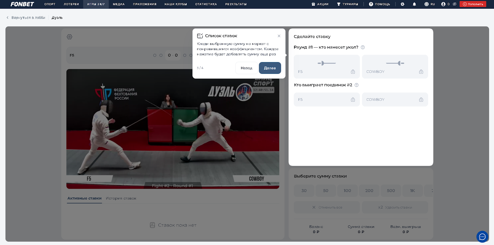Click the Пополнить deposit button

(x=473, y=4)
